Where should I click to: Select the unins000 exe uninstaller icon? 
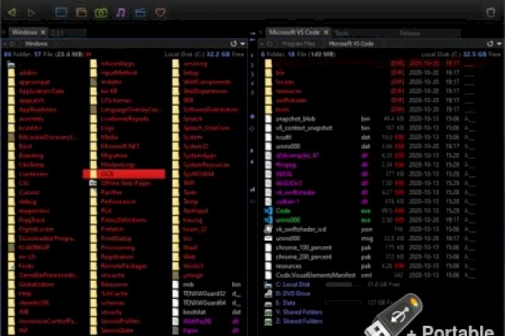268,220
